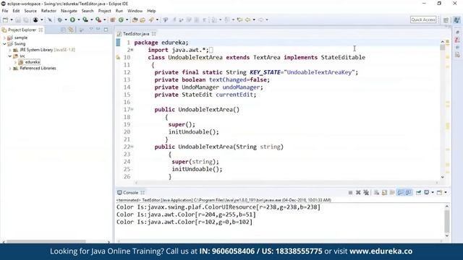Click the Run with Coverage toolbar icon
The width and height of the screenshot is (463, 260).
(85, 19)
